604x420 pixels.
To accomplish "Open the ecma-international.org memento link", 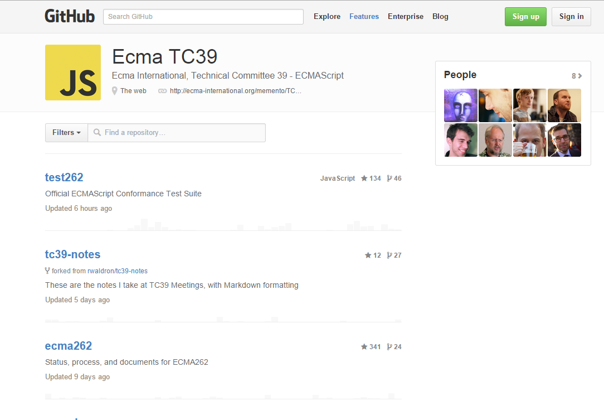I will (x=235, y=90).
